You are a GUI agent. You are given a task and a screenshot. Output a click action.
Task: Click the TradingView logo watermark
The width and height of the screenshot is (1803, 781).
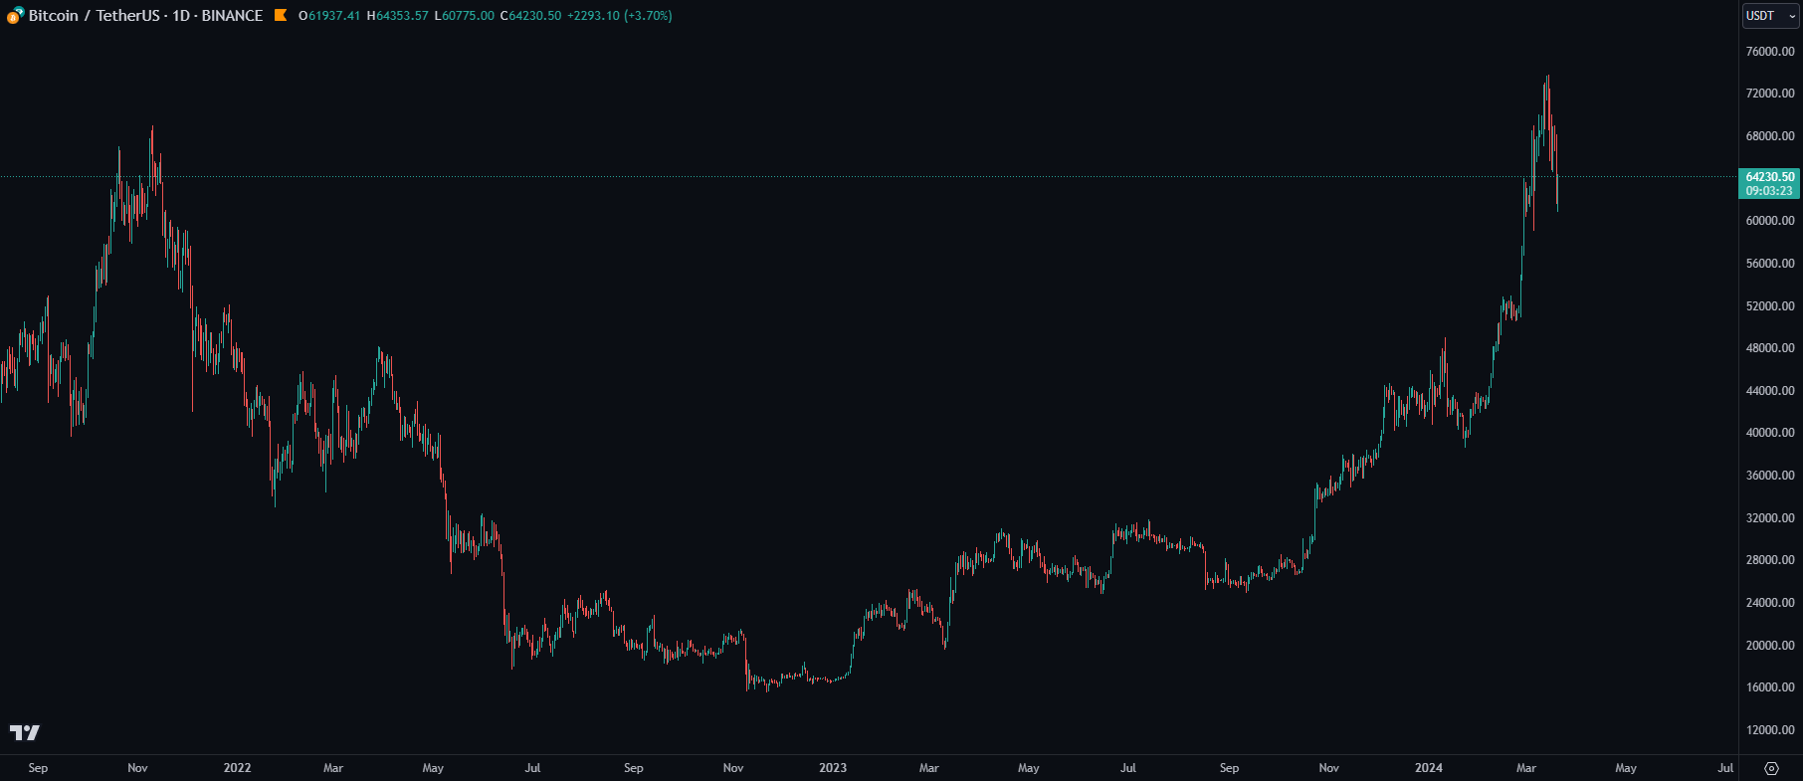point(25,733)
